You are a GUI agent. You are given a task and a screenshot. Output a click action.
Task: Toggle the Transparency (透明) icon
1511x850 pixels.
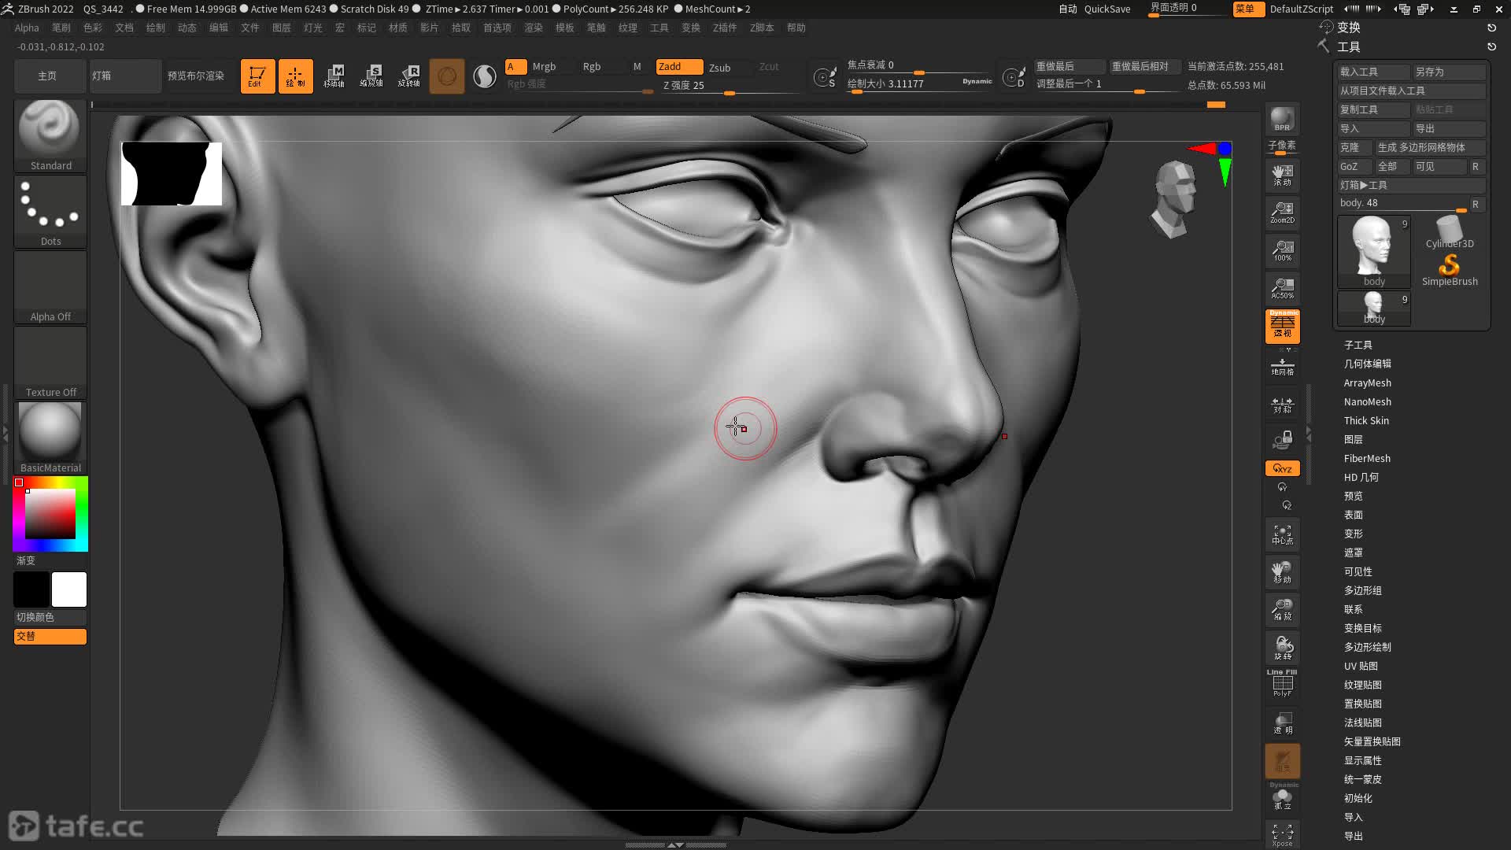tap(1282, 722)
